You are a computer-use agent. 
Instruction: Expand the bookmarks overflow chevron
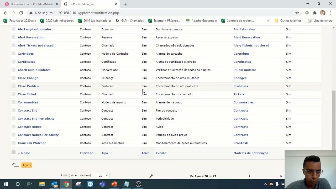point(268,20)
